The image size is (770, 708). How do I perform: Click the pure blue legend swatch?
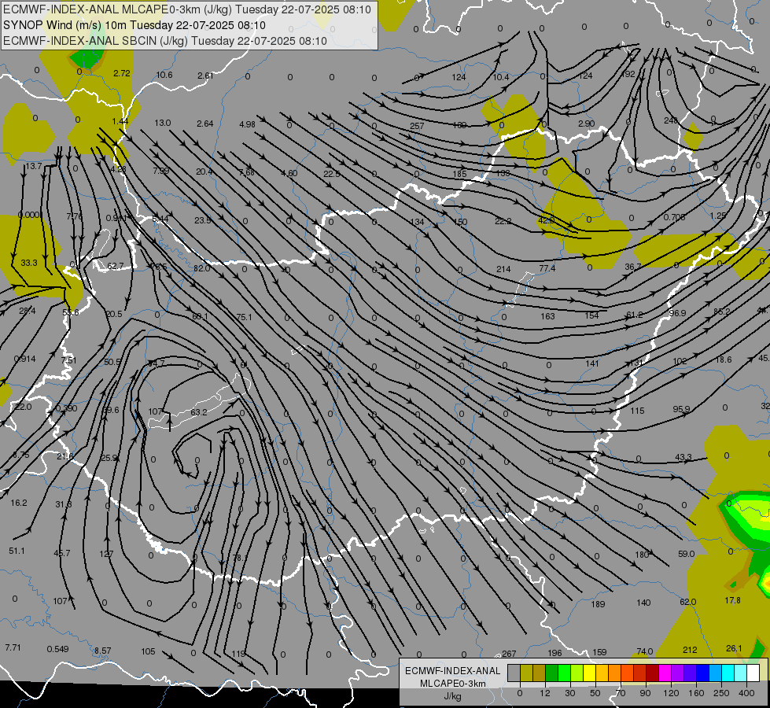(x=702, y=673)
